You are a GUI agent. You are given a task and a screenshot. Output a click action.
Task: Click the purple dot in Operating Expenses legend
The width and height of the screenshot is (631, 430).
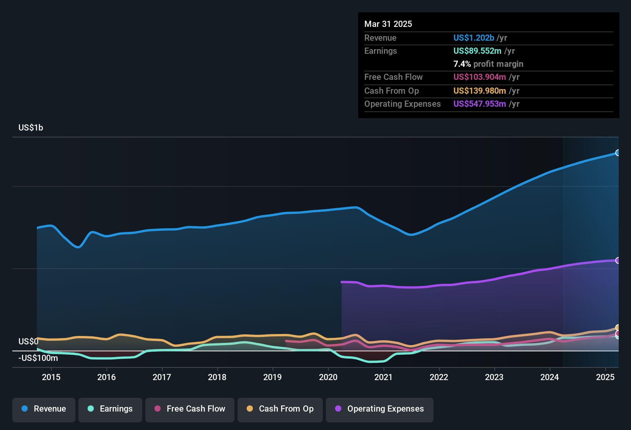pos(338,409)
